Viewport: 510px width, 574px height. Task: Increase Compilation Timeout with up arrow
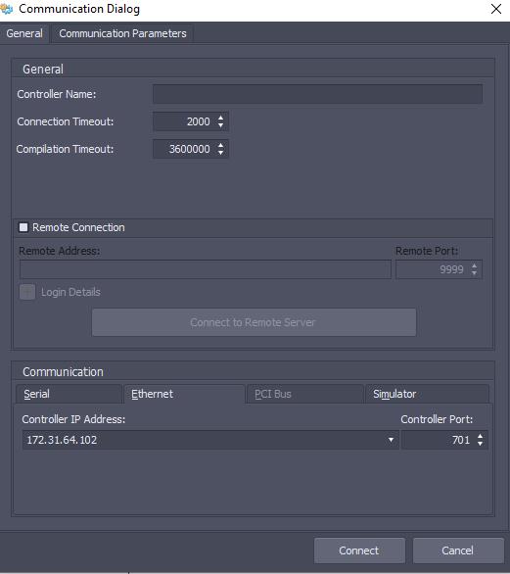(220, 145)
